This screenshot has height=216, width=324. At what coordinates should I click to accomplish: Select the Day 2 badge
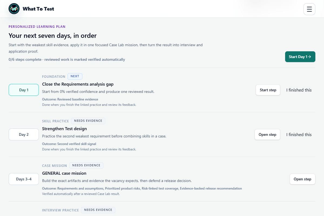(x=24, y=134)
